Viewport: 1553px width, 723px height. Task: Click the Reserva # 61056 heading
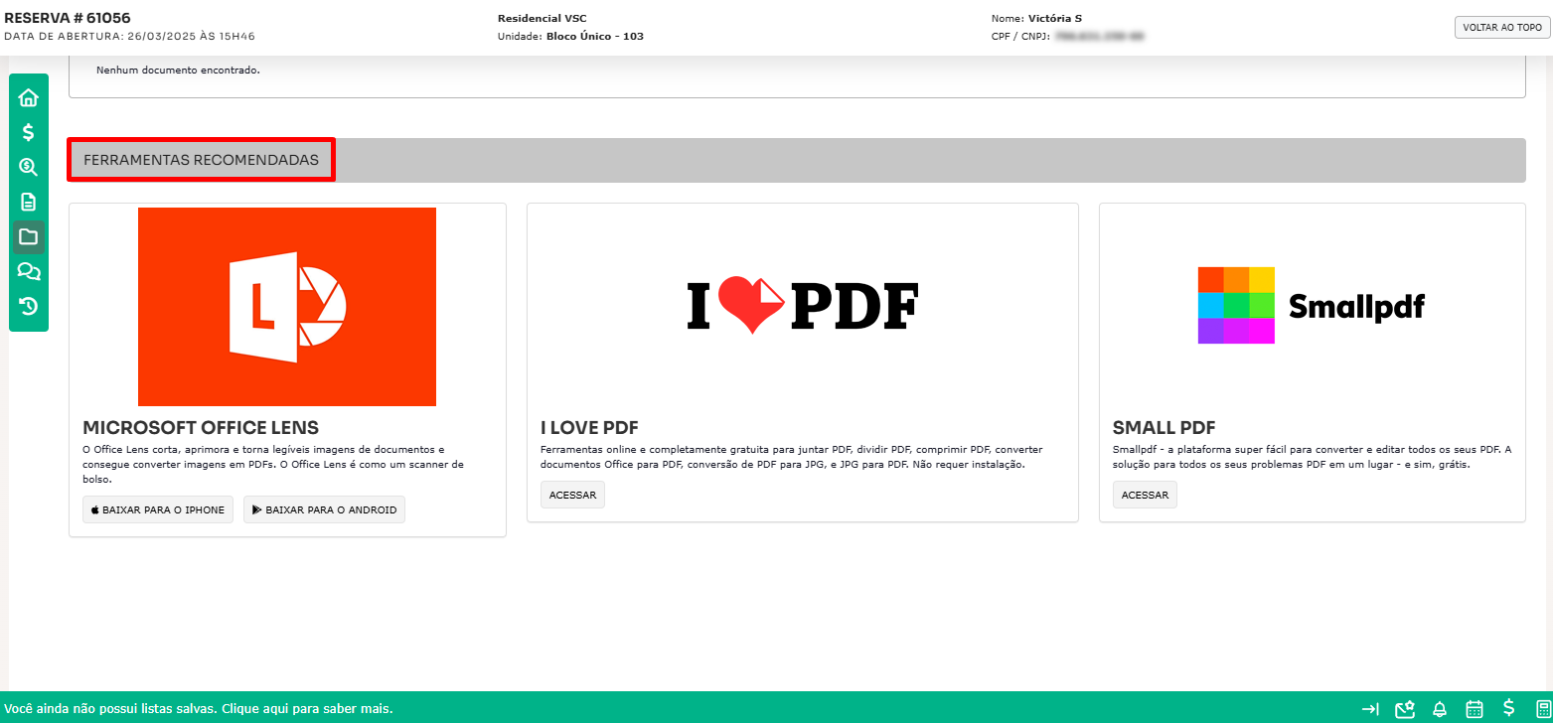(x=68, y=18)
